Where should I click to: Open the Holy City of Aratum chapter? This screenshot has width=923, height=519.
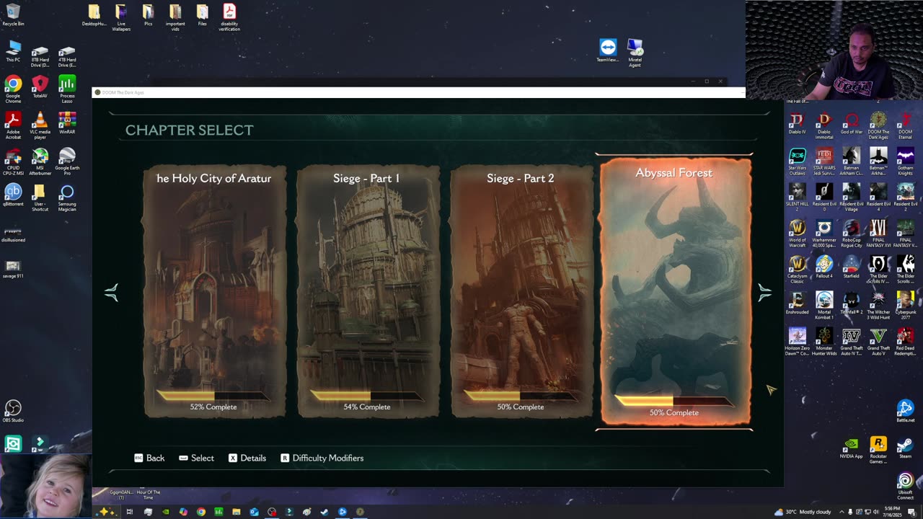(213, 291)
